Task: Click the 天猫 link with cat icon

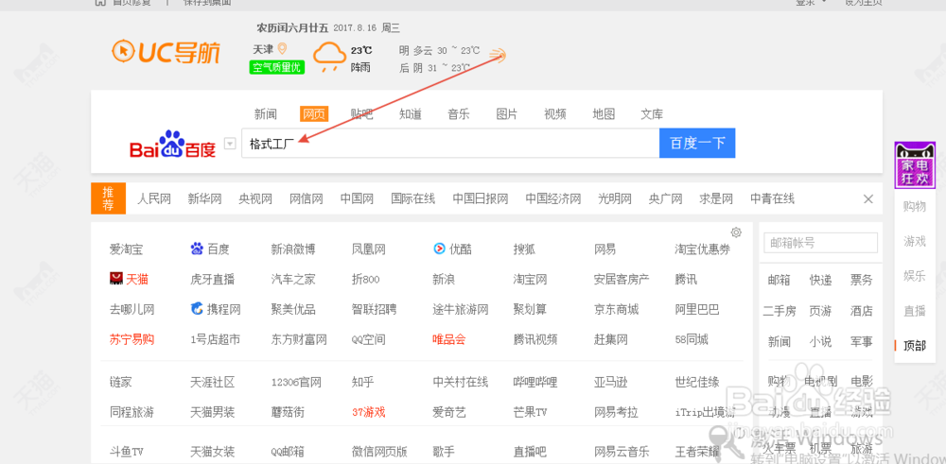Action: 129,279
